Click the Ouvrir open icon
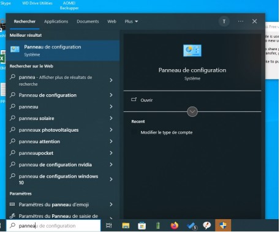The width and height of the screenshot is (280, 232). pyautogui.click(x=134, y=100)
